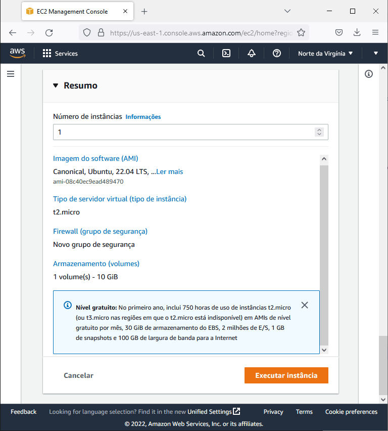Launch the CloudShell terminal icon
This screenshot has height=431, width=388.
[x=226, y=53]
